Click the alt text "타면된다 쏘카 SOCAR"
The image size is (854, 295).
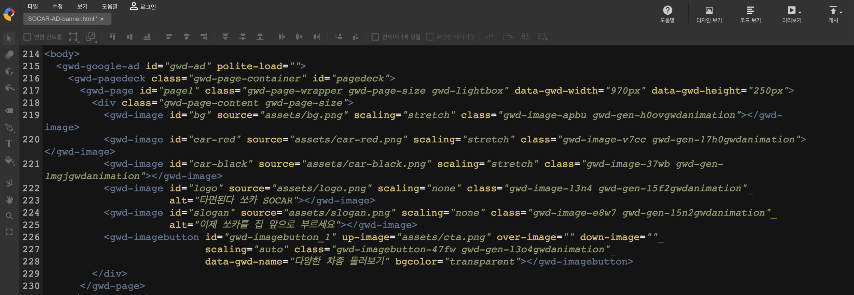[x=246, y=200]
